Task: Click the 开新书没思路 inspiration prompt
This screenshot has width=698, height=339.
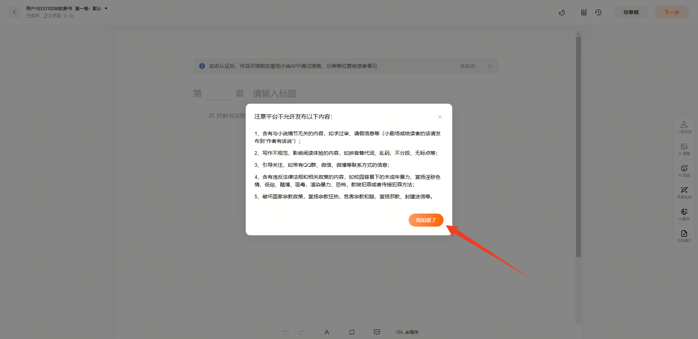Action: pos(227,116)
